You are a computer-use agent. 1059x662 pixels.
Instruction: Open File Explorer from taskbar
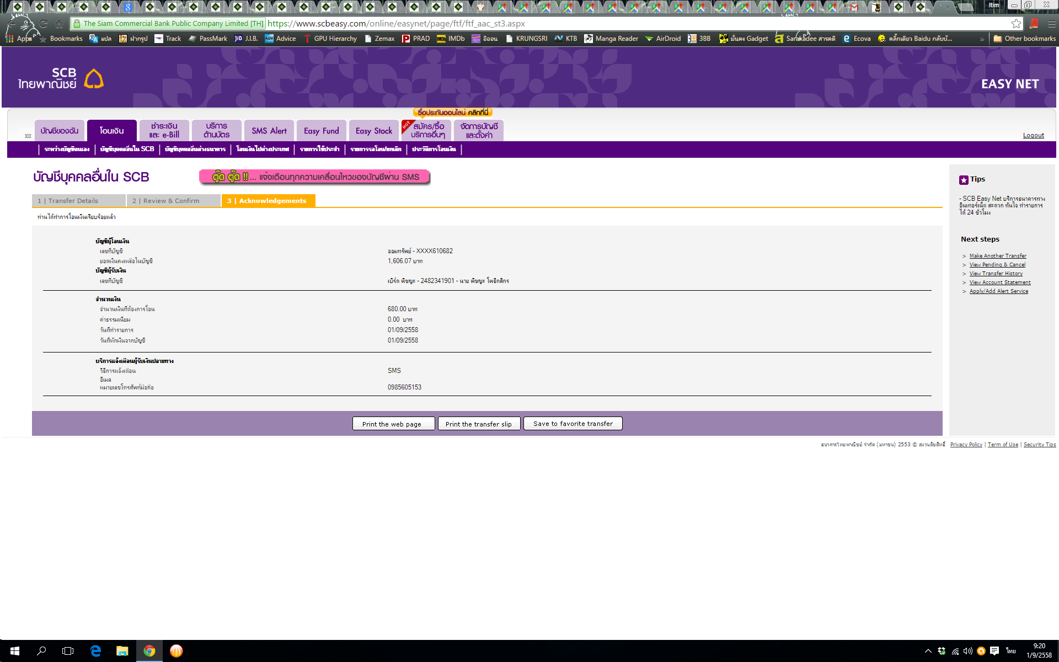pos(122,651)
